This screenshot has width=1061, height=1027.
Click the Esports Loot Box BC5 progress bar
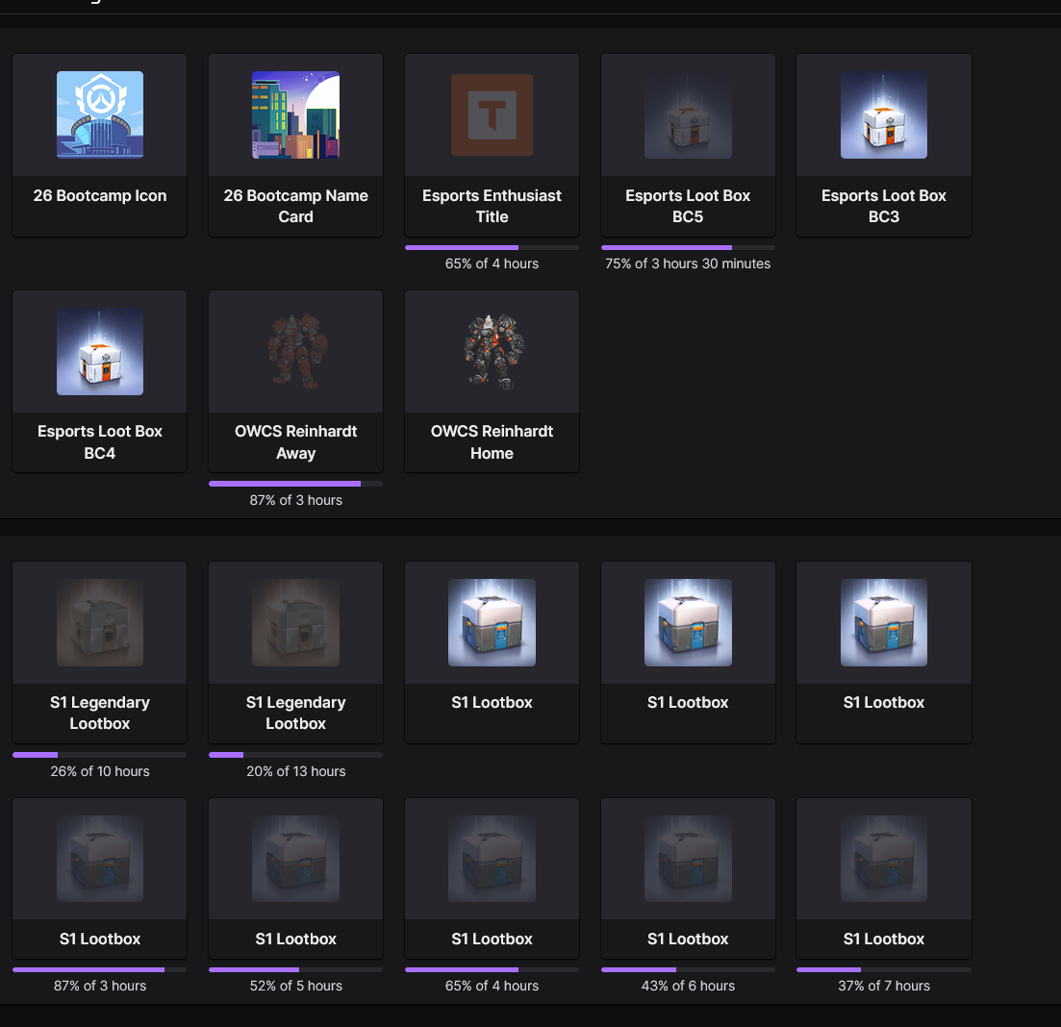pyautogui.click(x=688, y=248)
